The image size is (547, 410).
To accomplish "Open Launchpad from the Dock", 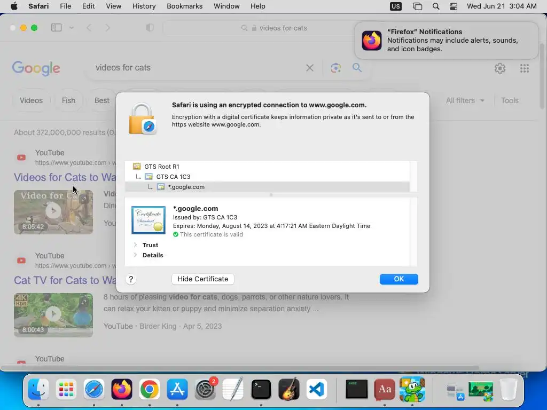I will point(66,389).
